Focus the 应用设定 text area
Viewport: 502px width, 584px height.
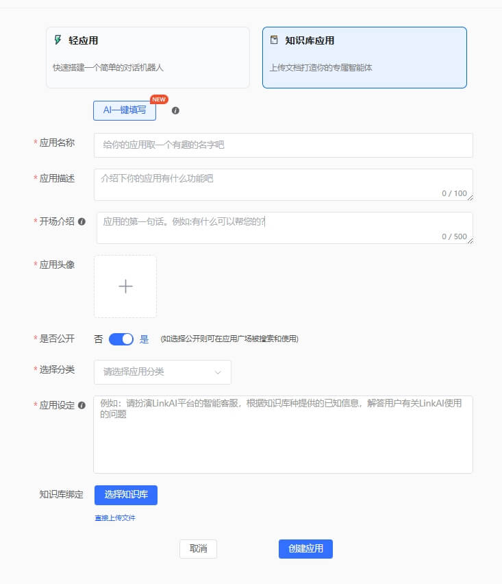click(x=284, y=435)
